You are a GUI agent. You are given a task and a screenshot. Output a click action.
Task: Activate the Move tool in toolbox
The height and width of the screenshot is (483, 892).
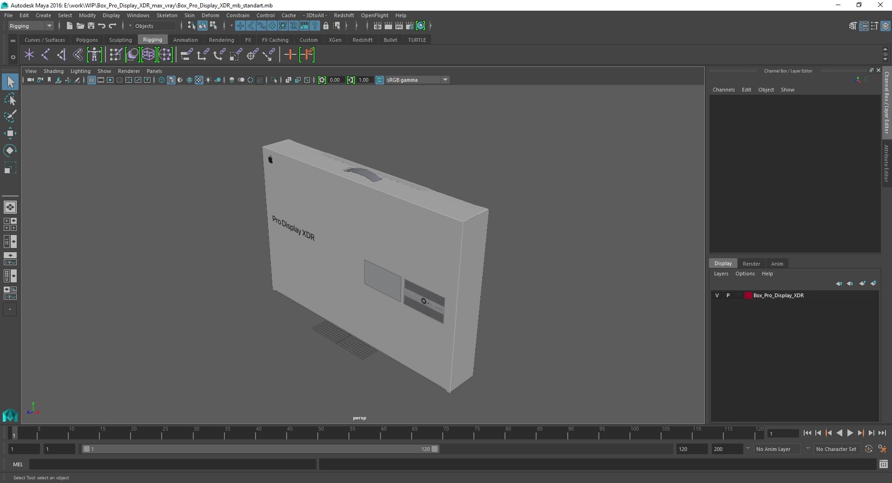(10, 133)
